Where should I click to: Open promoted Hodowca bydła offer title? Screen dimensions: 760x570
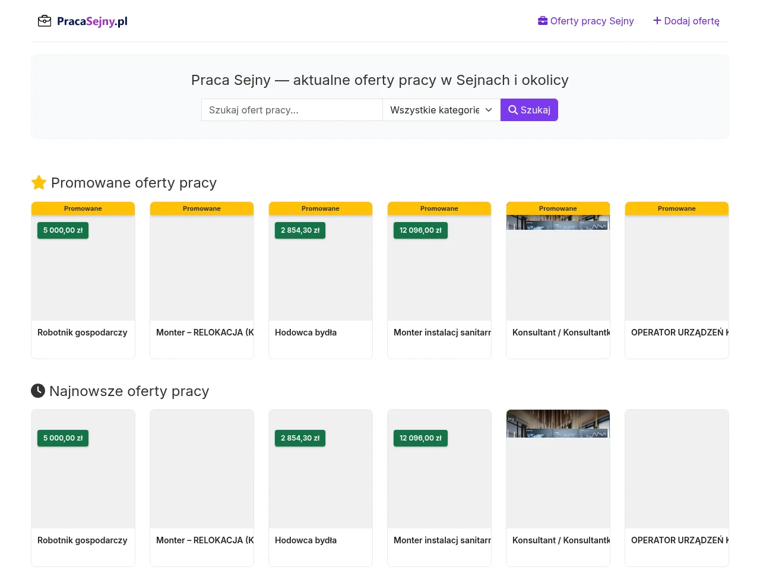click(306, 332)
